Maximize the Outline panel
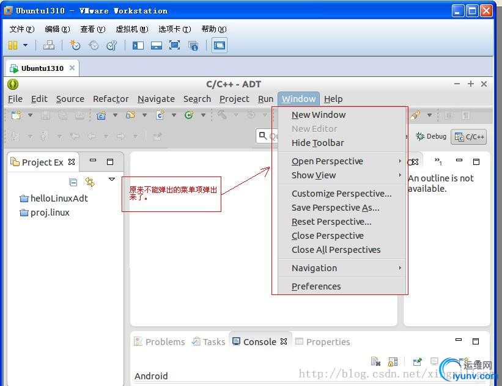Screen dimensions: 502x386 coord(476,162)
